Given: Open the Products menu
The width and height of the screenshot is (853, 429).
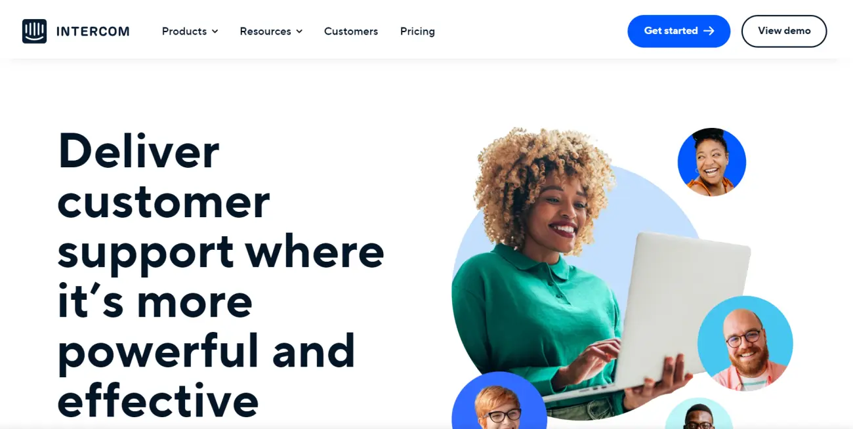Looking at the screenshot, I should [190, 31].
